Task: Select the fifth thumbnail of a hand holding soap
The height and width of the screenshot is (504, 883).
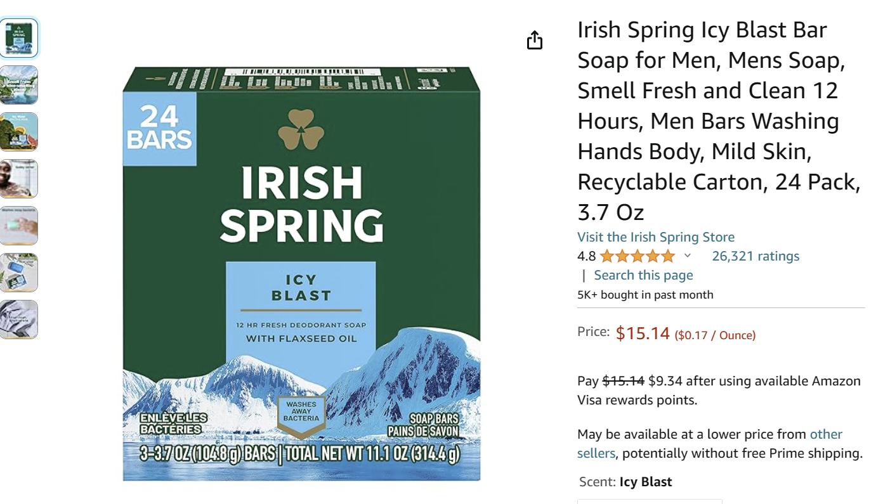Action: click(x=19, y=226)
